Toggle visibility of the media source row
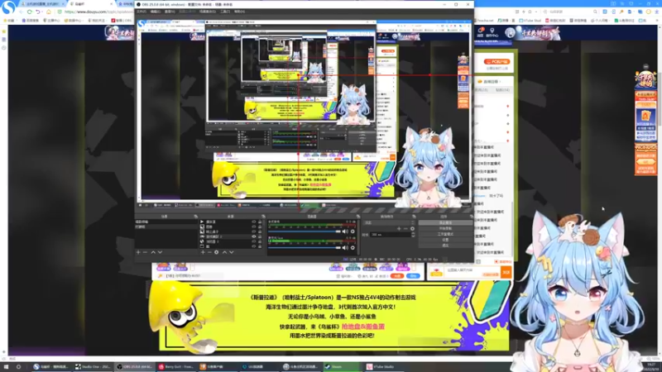This screenshot has width=662, height=372. tap(254, 222)
